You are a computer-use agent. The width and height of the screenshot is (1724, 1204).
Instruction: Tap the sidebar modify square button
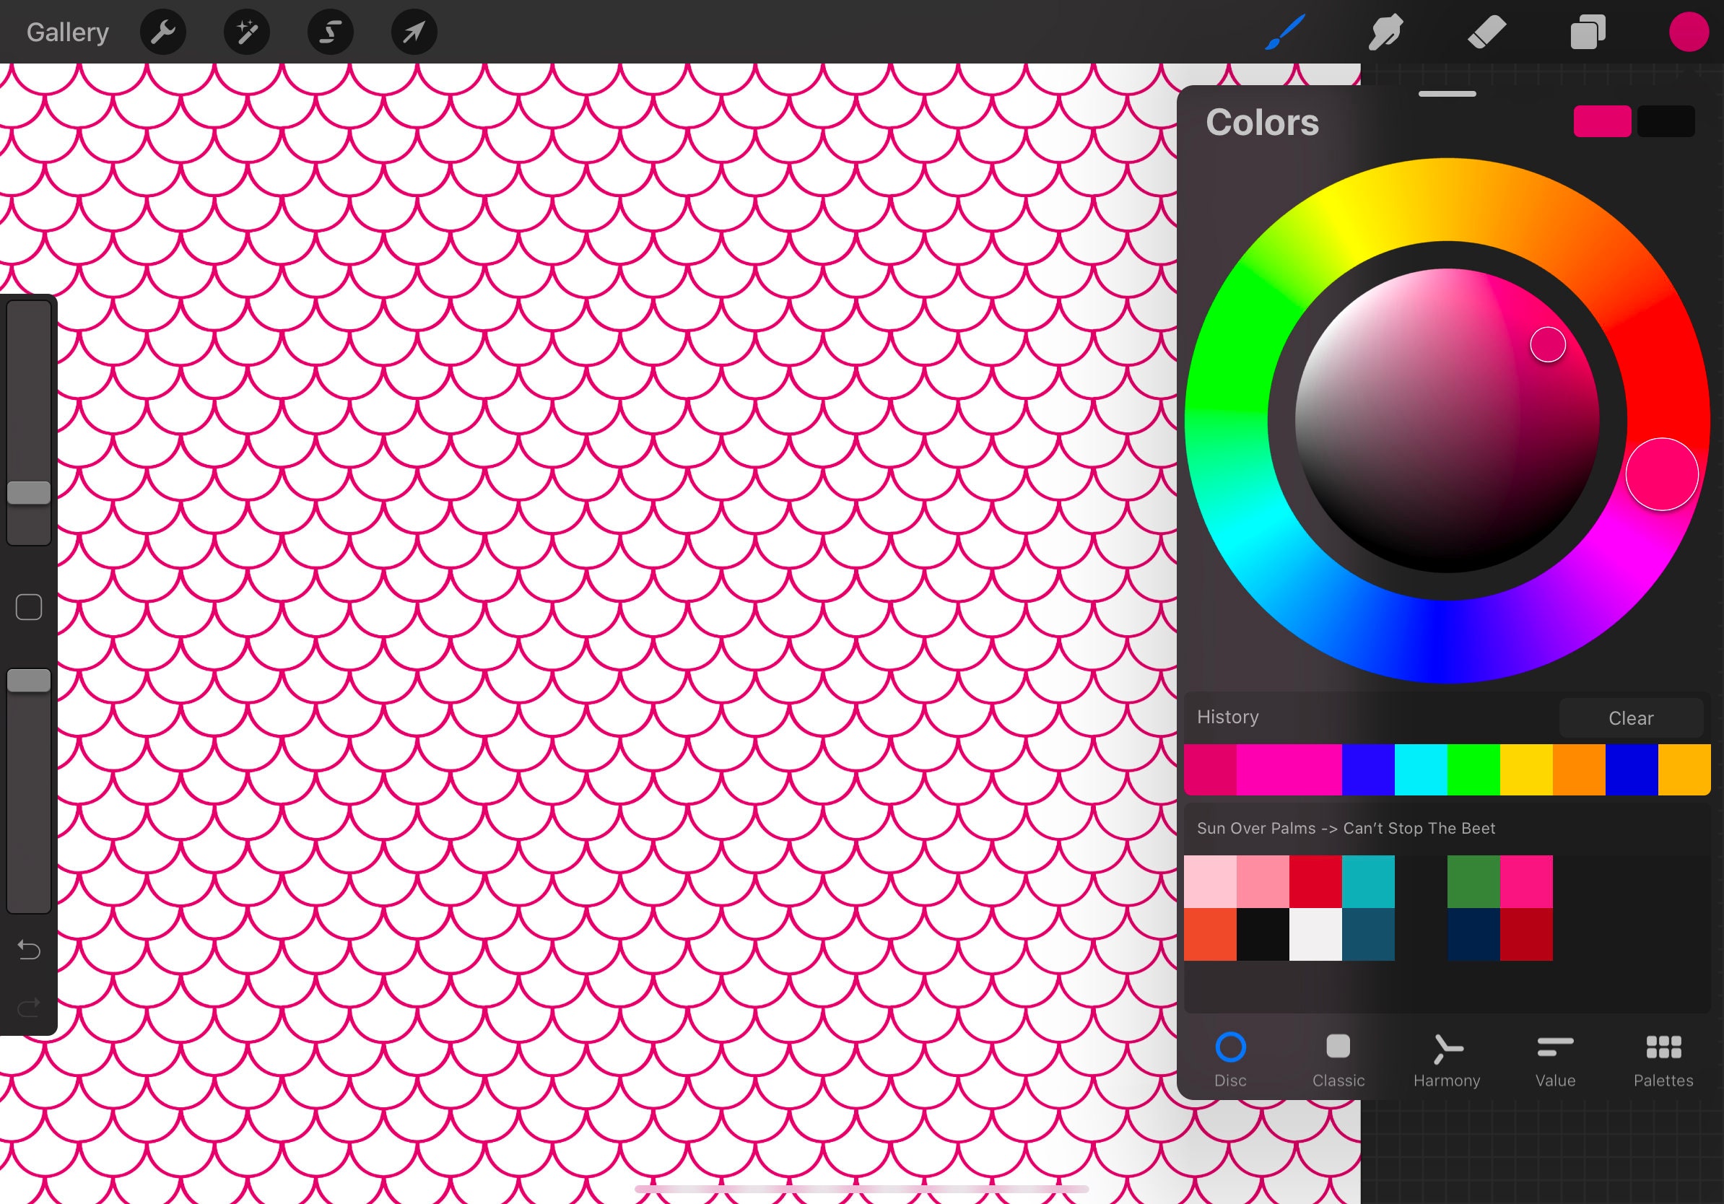29,607
